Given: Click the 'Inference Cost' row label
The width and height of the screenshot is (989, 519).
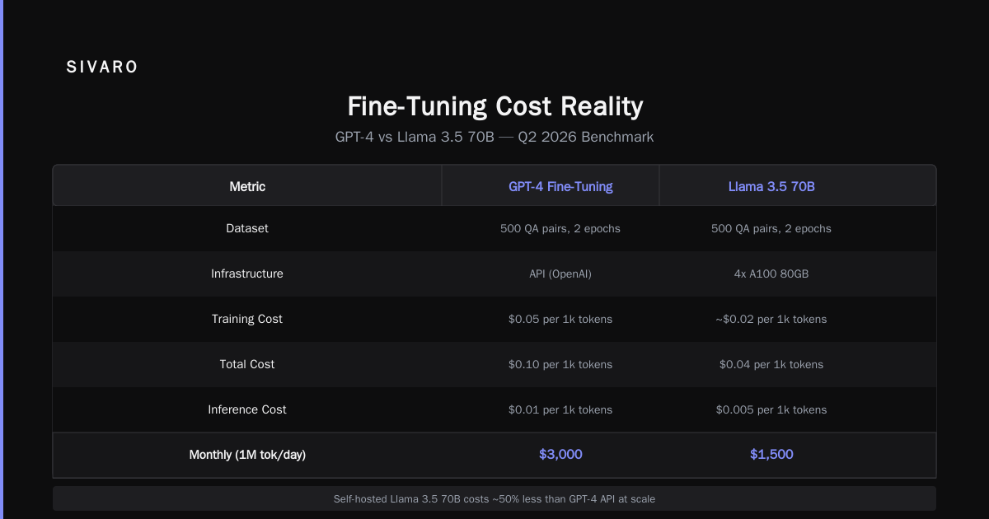Looking at the screenshot, I should coord(247,409).
